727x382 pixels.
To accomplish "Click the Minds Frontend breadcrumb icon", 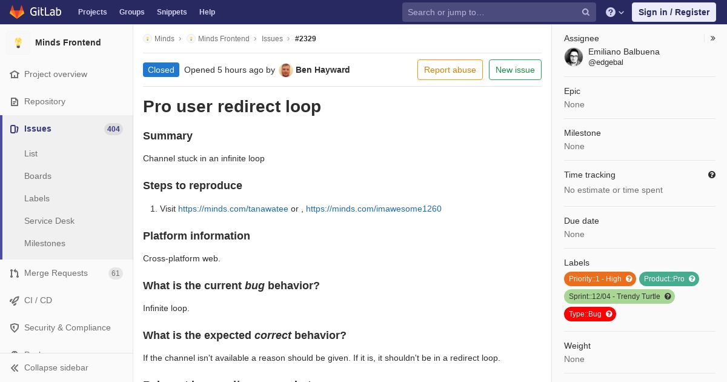I will pyautogui.click(x=191, y=39).
